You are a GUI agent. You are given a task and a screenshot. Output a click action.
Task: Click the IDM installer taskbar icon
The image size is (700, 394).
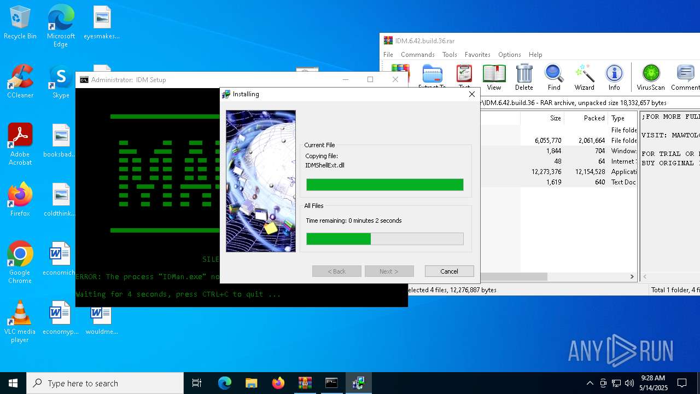click(358, 383)
